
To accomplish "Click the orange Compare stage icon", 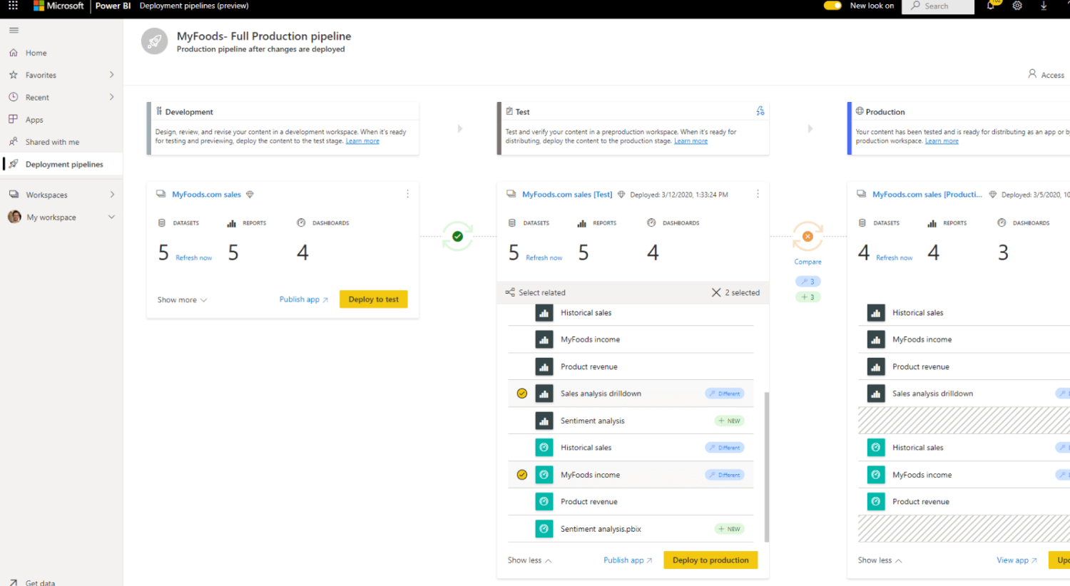I will pos(807,237).
